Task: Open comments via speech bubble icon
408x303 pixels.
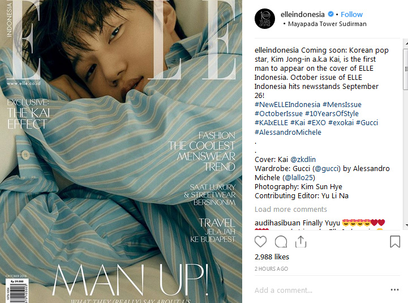Action: [281, 241]
